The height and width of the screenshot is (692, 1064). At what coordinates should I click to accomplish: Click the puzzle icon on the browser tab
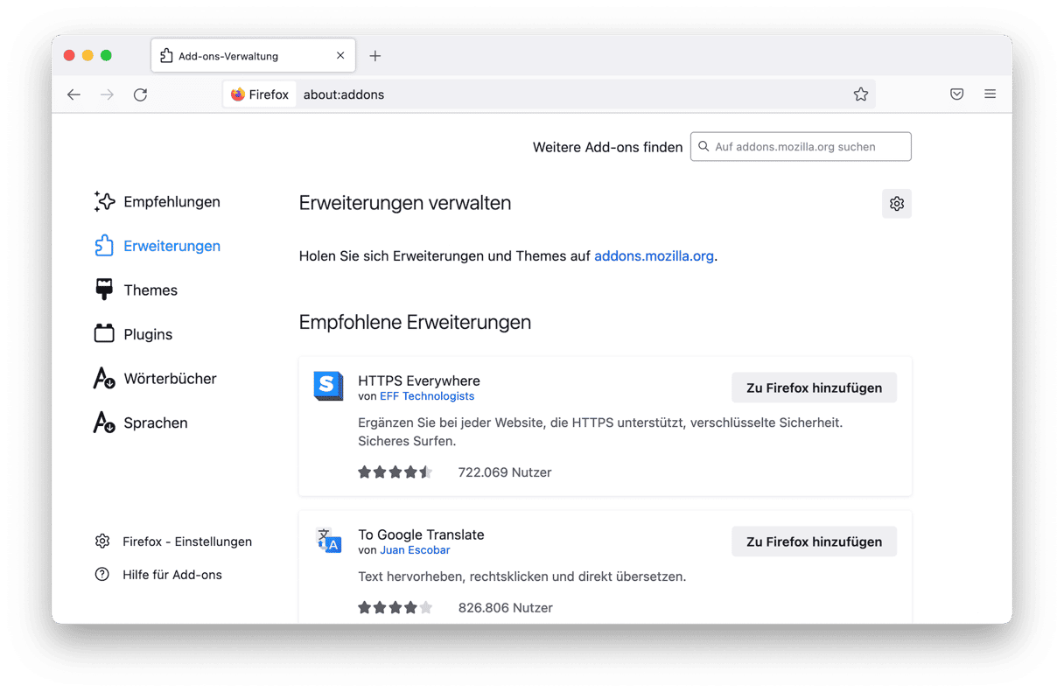coord(166,56)
